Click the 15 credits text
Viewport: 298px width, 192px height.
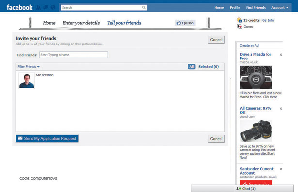pyautogui.click(x=251, y=20)
